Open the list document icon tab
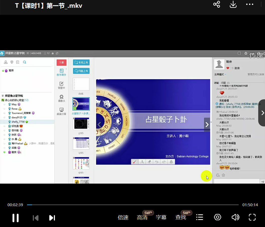 pos(18,62)
